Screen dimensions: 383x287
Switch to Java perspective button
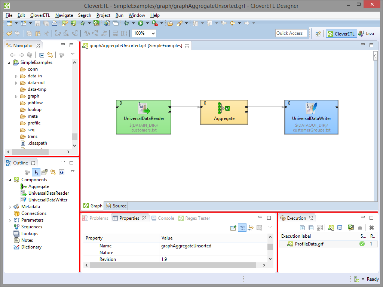coord(367,34)
